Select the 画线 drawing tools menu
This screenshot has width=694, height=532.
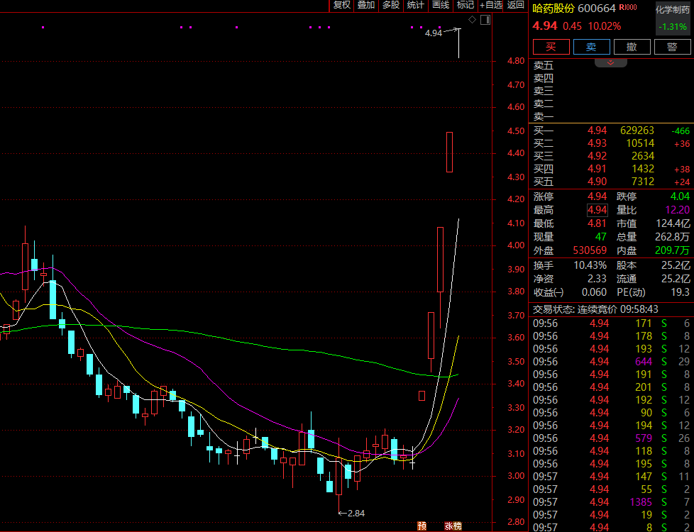pos(441,5)
